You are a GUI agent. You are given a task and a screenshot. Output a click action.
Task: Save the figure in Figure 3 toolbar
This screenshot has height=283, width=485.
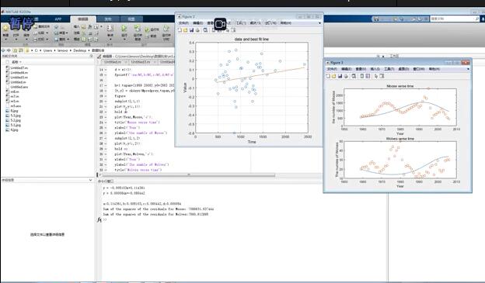[340, 76]
